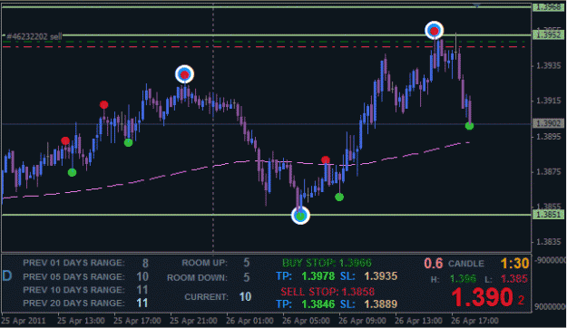Click the current price label 1.3902

point(548,123)
